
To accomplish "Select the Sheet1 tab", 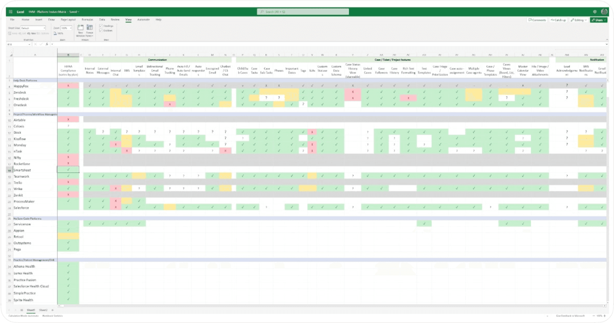I will 31,310.
